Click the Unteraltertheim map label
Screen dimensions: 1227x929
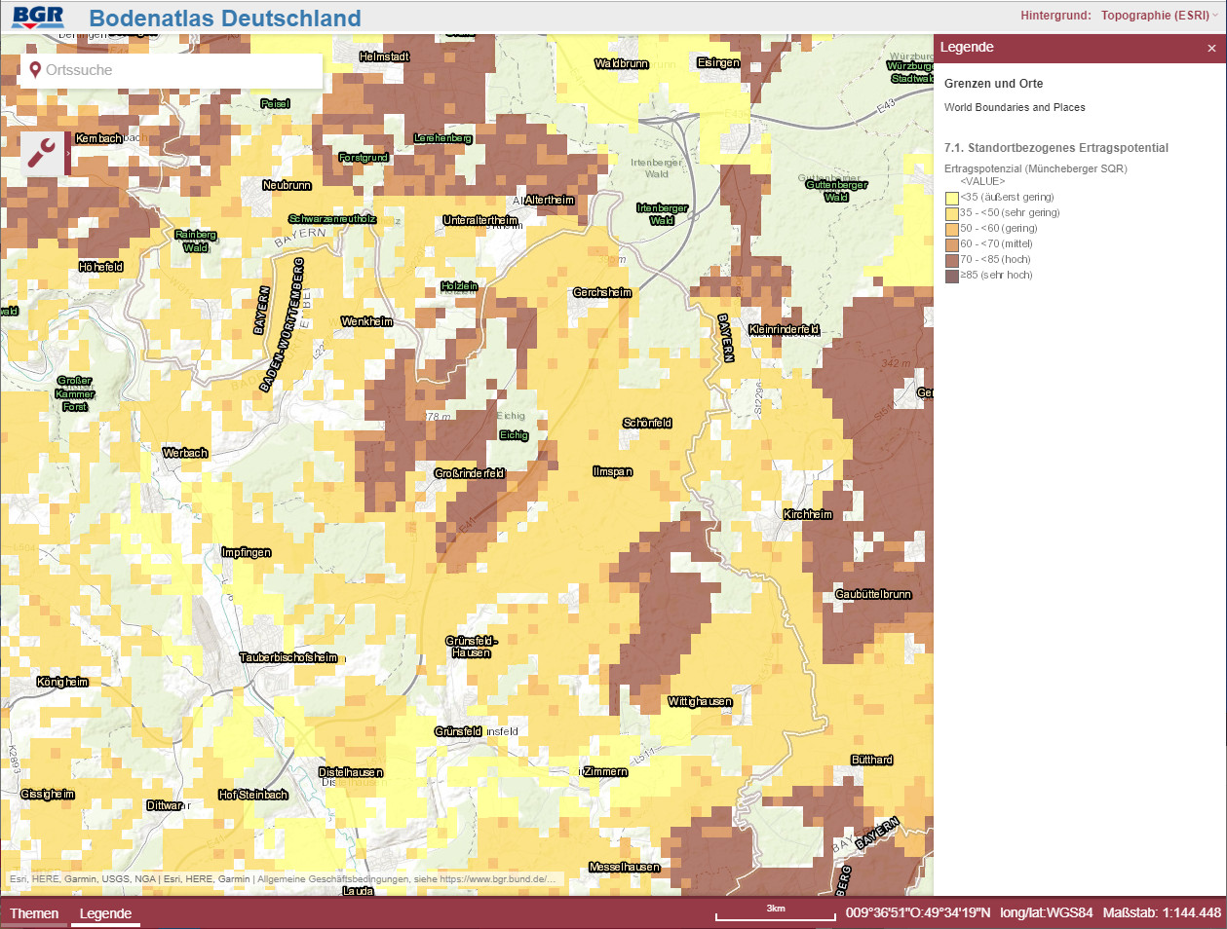(x=480, y=220)
